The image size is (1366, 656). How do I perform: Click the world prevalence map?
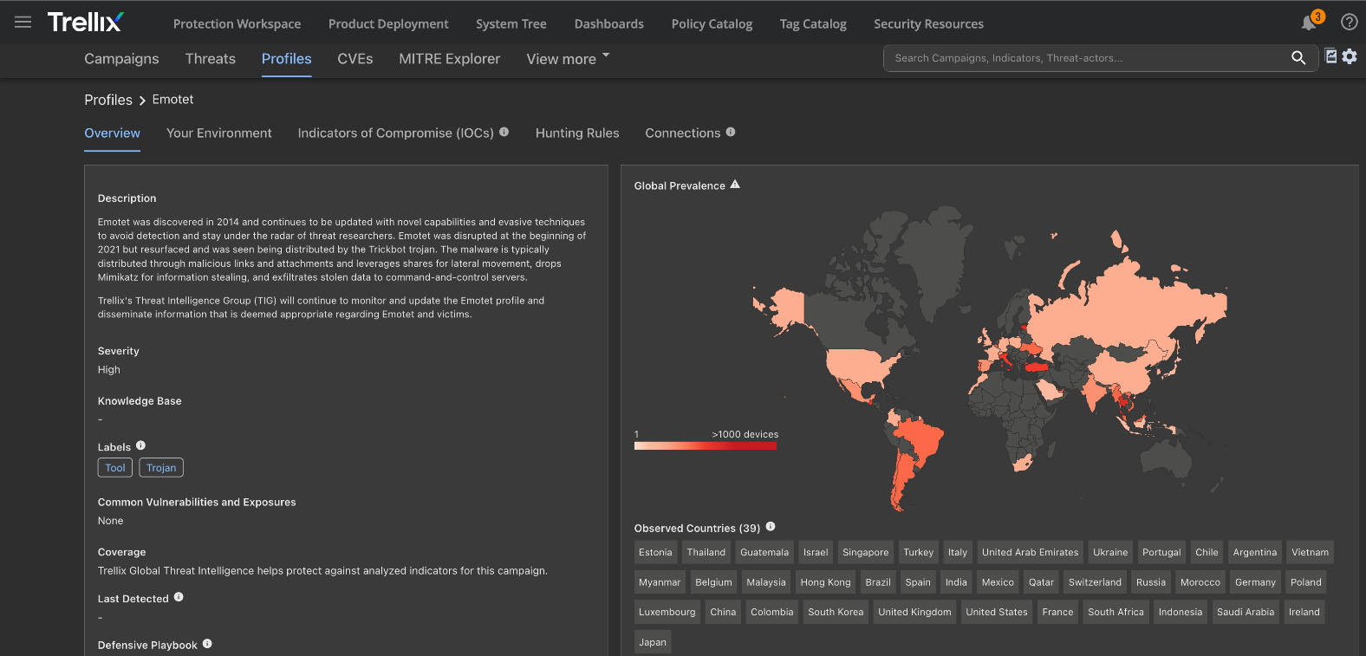(989, 360)
